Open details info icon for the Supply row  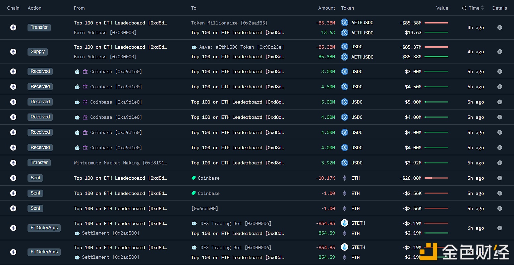pos(499,52)
